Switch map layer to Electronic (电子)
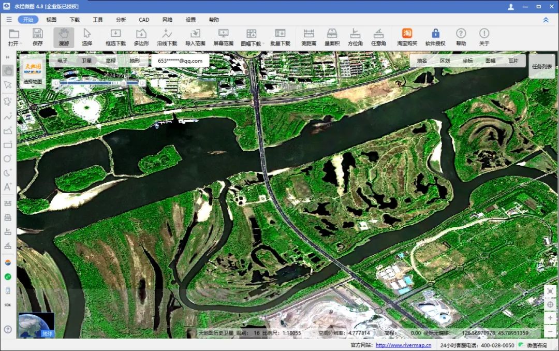Screen dimensions: 559x351 tap(63, 61)
